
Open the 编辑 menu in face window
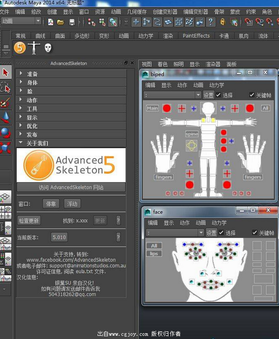pyautogui.click(x=152, y=223)
